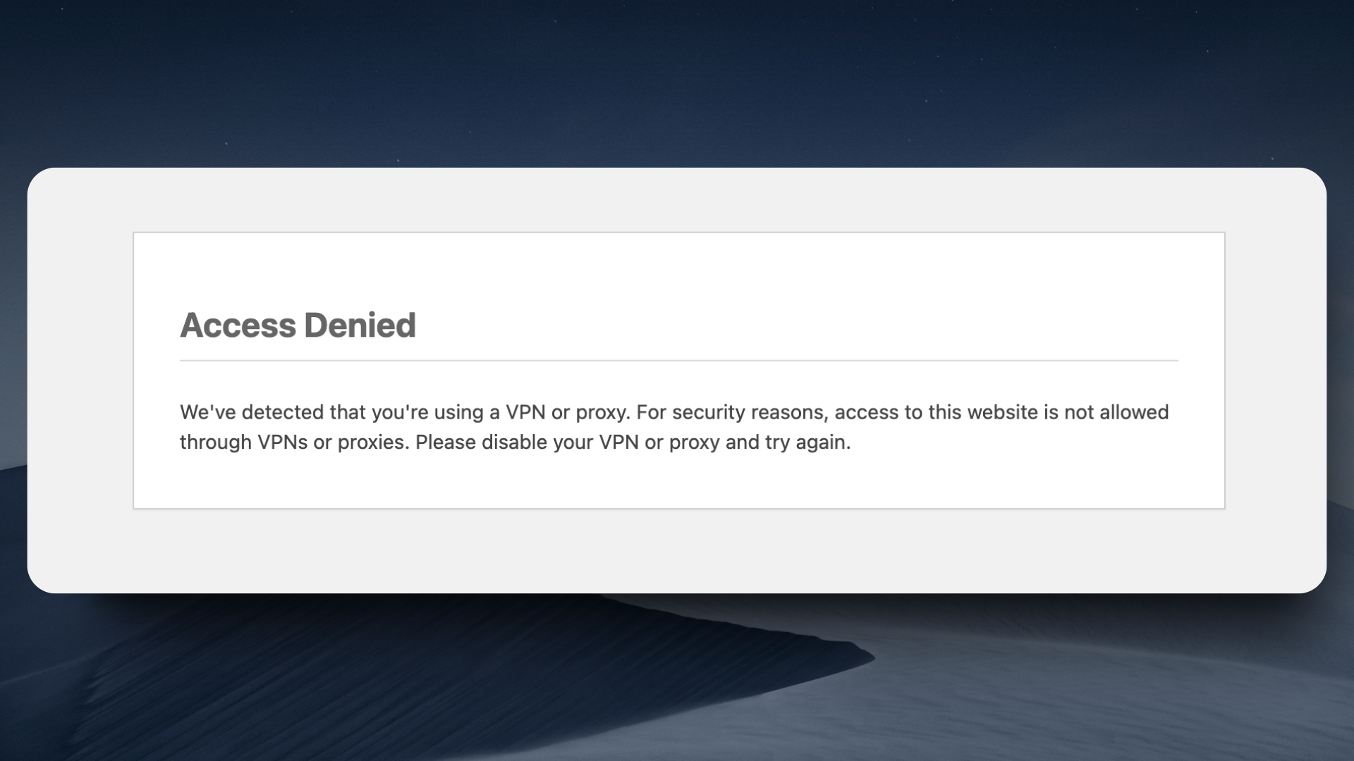The width and height of the screenshot is (1354, 761).
Task: Click the word "VPNs" in the message
Action: pos(282,443)
